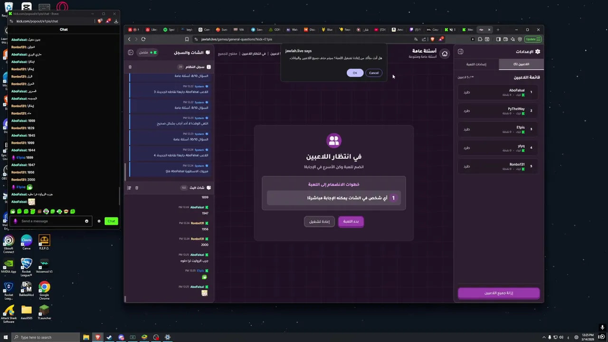
Task: Switch to the إعدادات اللعبة tab
Action: [476, 64]
